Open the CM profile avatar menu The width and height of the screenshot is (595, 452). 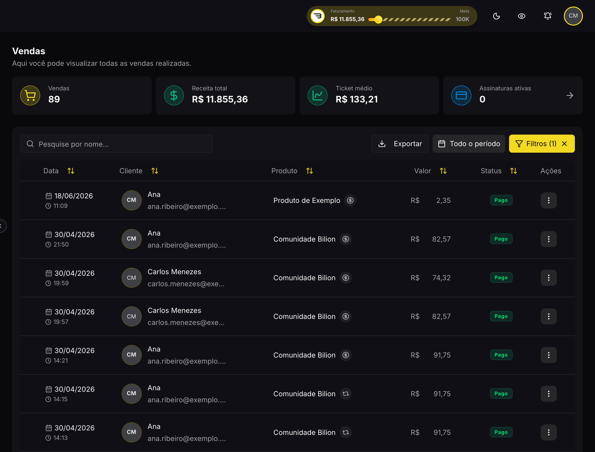[x=573, y=16]
